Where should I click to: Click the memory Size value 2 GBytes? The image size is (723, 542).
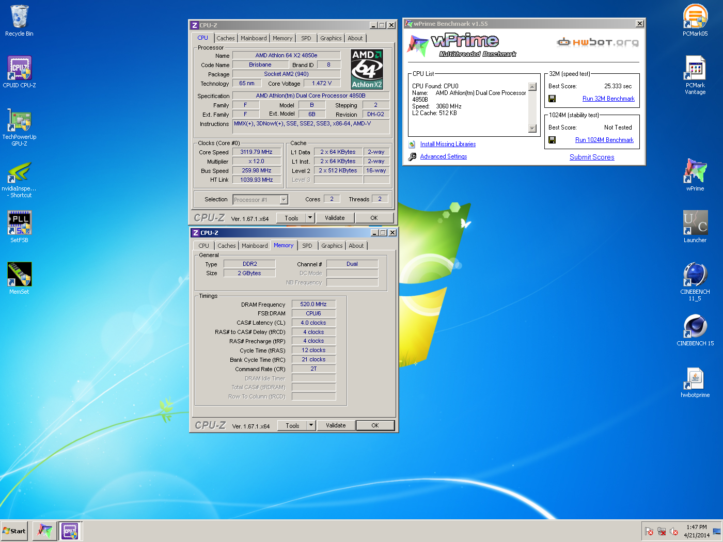pyautogui.click(x=249, y=273)
